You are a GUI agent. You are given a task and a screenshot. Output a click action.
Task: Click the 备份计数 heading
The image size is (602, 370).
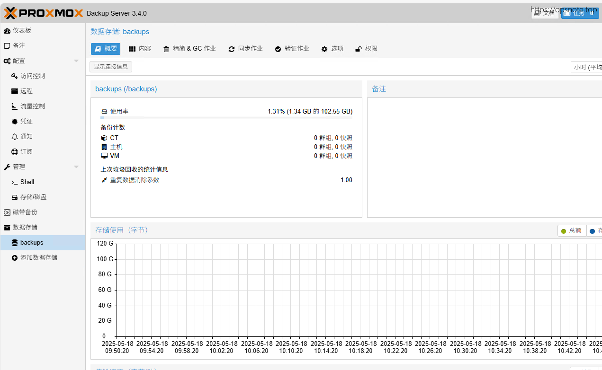click(113, 128)
